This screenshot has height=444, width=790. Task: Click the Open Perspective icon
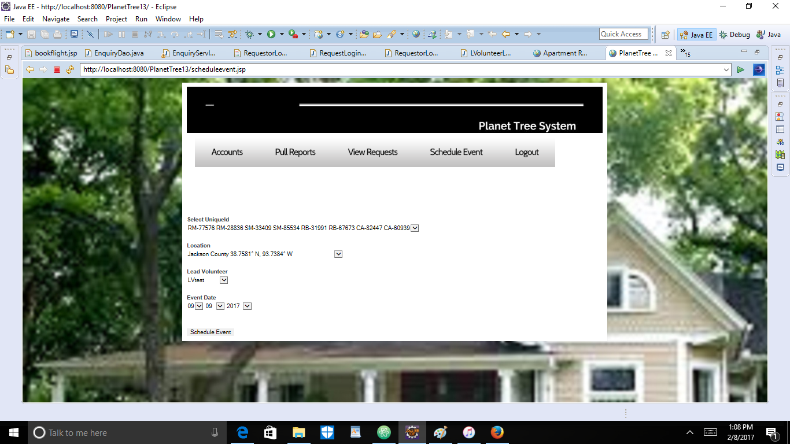[x=665, y=35]
